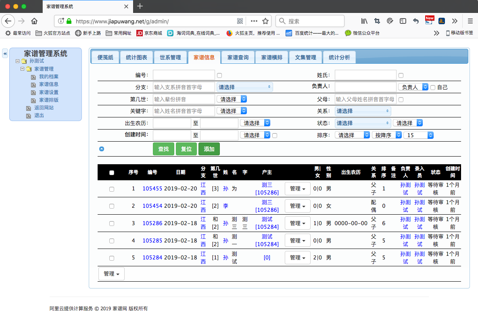Bookmark this page with the star icon

tap(265, 21)
